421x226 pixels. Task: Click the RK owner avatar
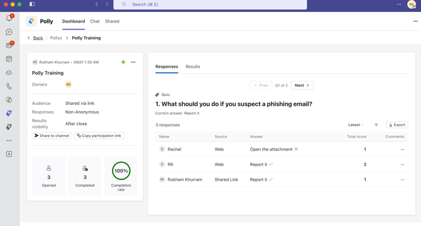pyautogui.click(x=68, y=85)
